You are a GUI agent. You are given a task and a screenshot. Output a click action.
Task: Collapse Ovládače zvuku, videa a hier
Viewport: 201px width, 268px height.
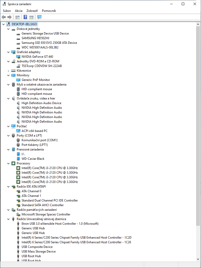tap(8, 98)
